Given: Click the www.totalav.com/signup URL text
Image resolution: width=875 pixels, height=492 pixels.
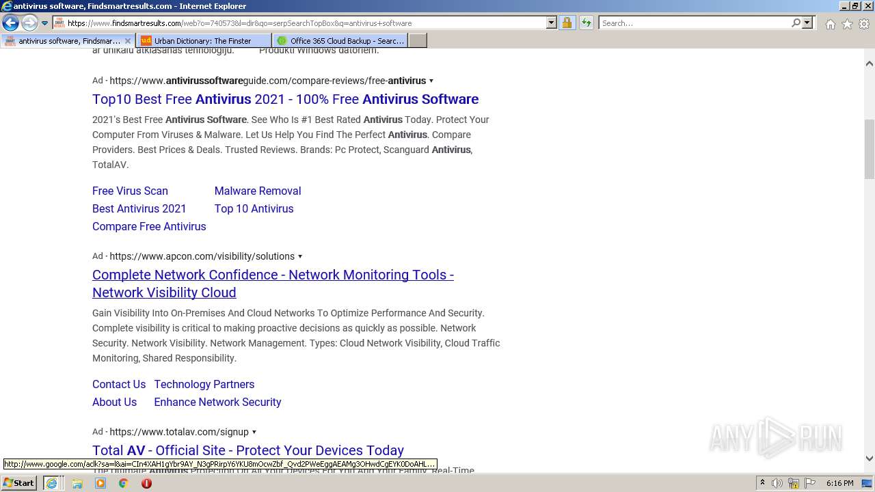Looking at the screenshot, I should (179, 432).
